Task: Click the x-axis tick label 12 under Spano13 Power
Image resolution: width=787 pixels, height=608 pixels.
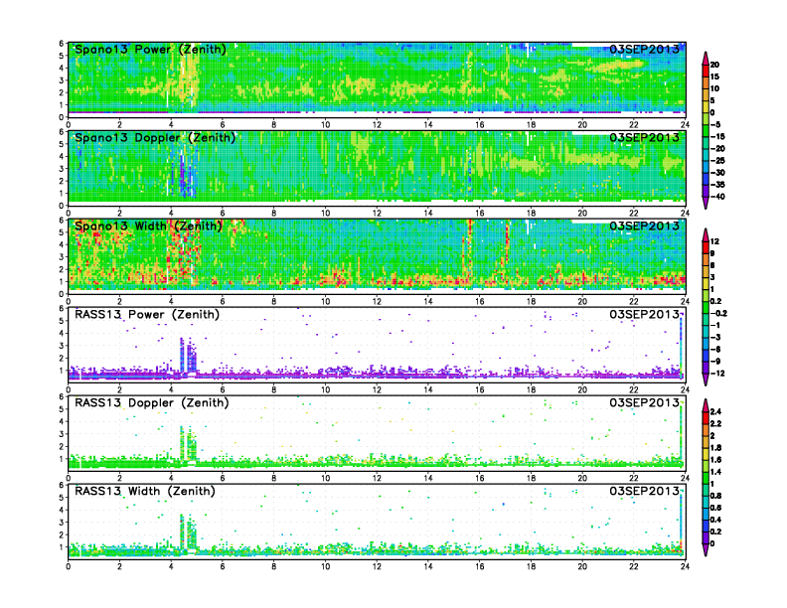Action: click(377, 125)
